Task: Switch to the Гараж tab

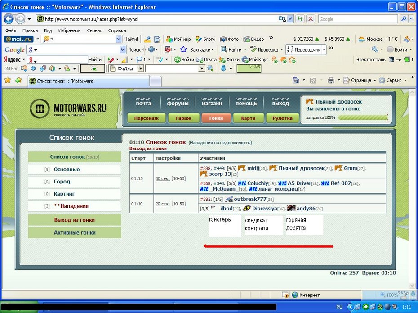Action: 183,118
